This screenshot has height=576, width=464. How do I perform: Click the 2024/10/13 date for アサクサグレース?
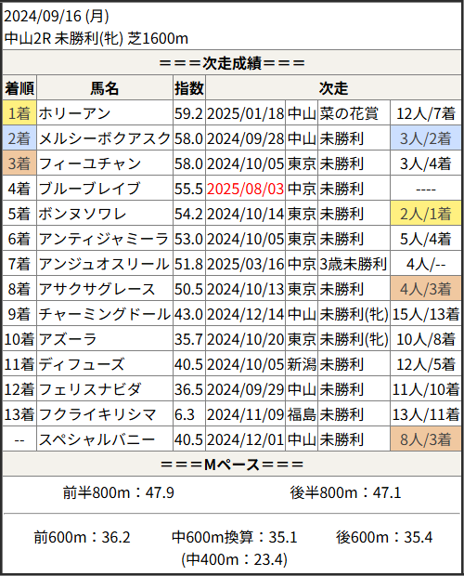[245, 289]
